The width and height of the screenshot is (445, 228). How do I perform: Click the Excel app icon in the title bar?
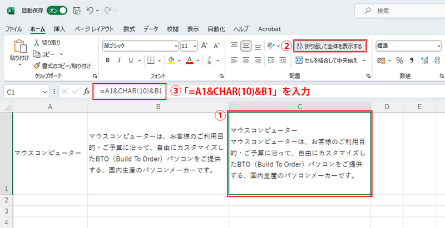click(x=11, y=11)
